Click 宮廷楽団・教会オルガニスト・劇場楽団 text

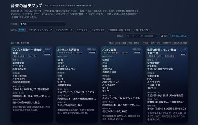click(x=165, y=96)
